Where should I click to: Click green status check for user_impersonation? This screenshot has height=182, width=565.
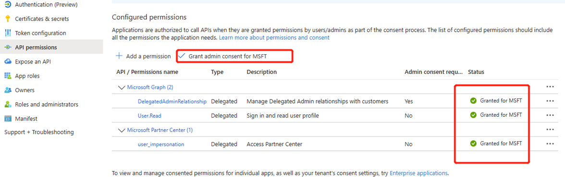coord(474,144)
